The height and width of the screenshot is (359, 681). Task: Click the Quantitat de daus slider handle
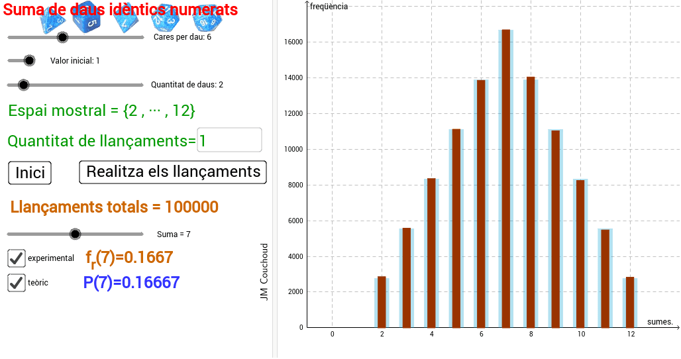click(x=23, y=85)
